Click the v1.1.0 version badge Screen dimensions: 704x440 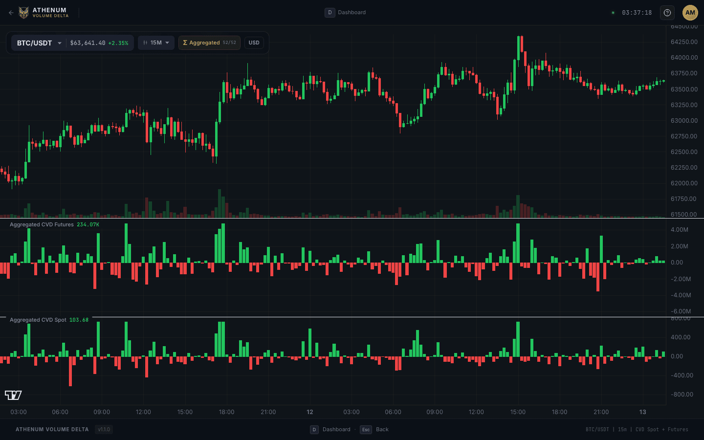pyautogui.click(x=104, y=430)
